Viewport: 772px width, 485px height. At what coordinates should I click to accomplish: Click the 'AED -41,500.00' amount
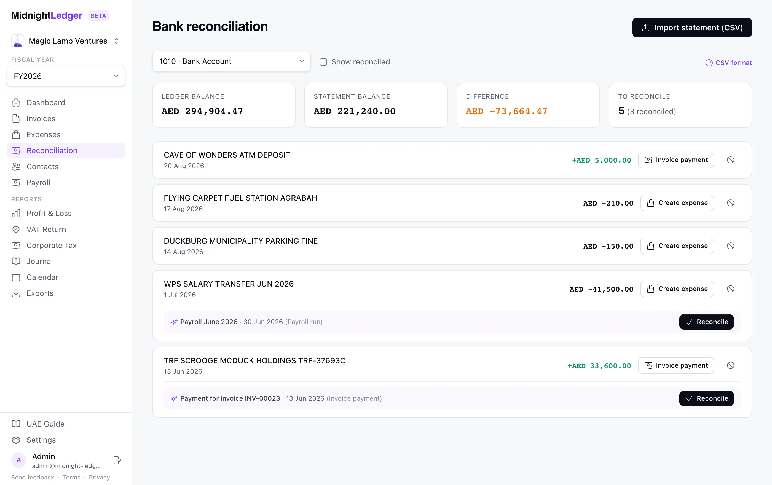(601, 289)
